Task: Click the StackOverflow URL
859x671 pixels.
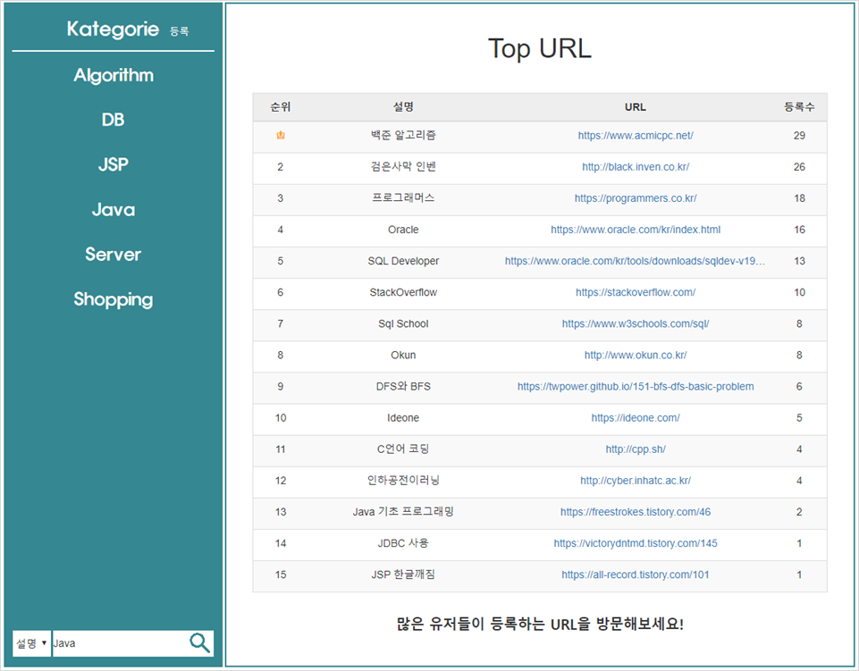Action: [x=635, y=292]
